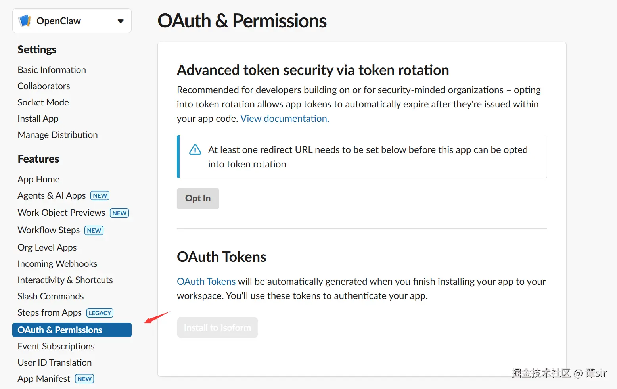Click the NEW badge next to App Manifest
This screenshot has height=389, width=617.
[84, 379]
